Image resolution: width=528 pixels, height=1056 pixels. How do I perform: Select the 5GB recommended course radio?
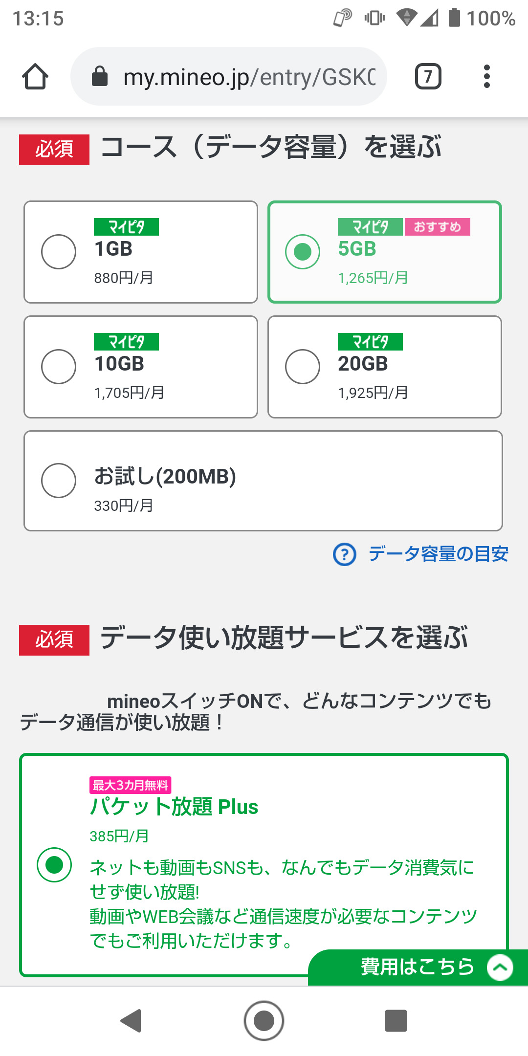[x=303, y=252]
